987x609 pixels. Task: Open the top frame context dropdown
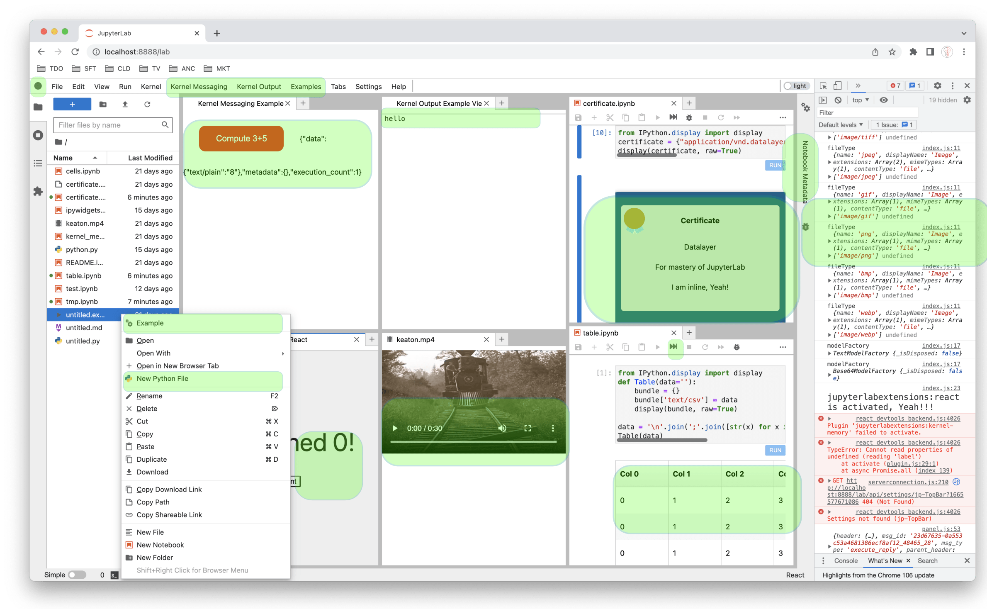(860, 100)
